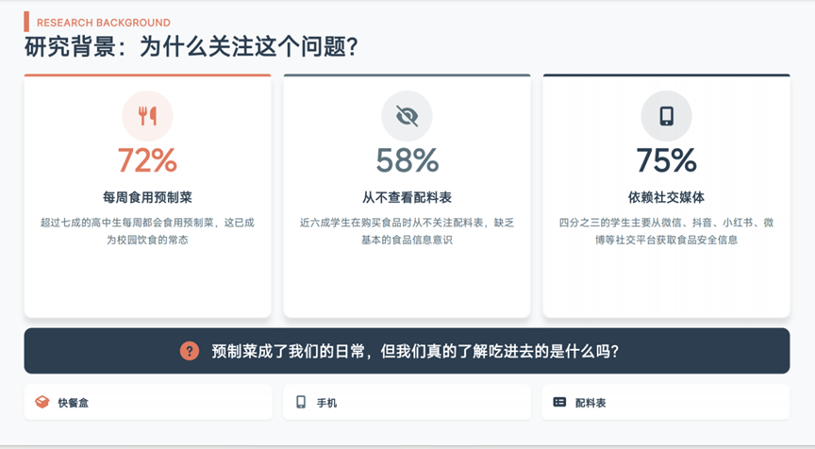
Task: Click the dark banner question text
Action: (x=416, y=351)
